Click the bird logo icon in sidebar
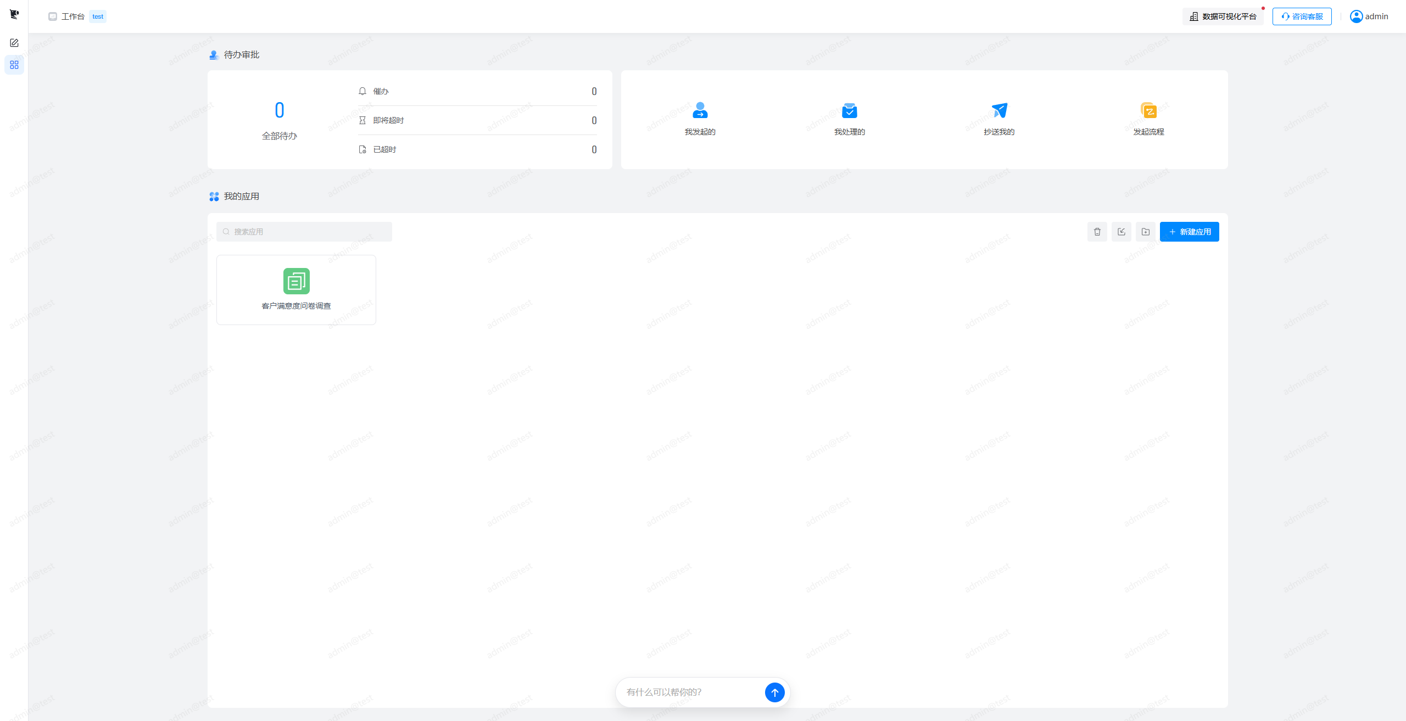This screenshot has height=721, width=1406. tap(14, 14)
